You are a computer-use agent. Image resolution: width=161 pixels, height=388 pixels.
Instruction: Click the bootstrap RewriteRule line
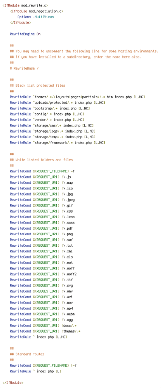[50, 108]
